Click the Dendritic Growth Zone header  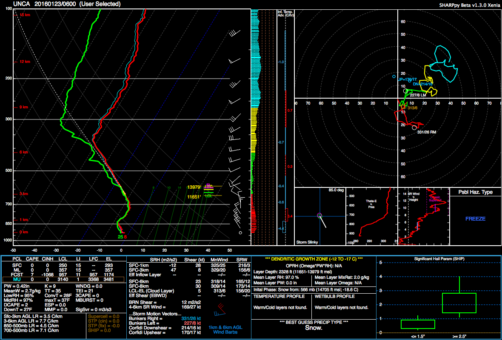pos(314,259)
